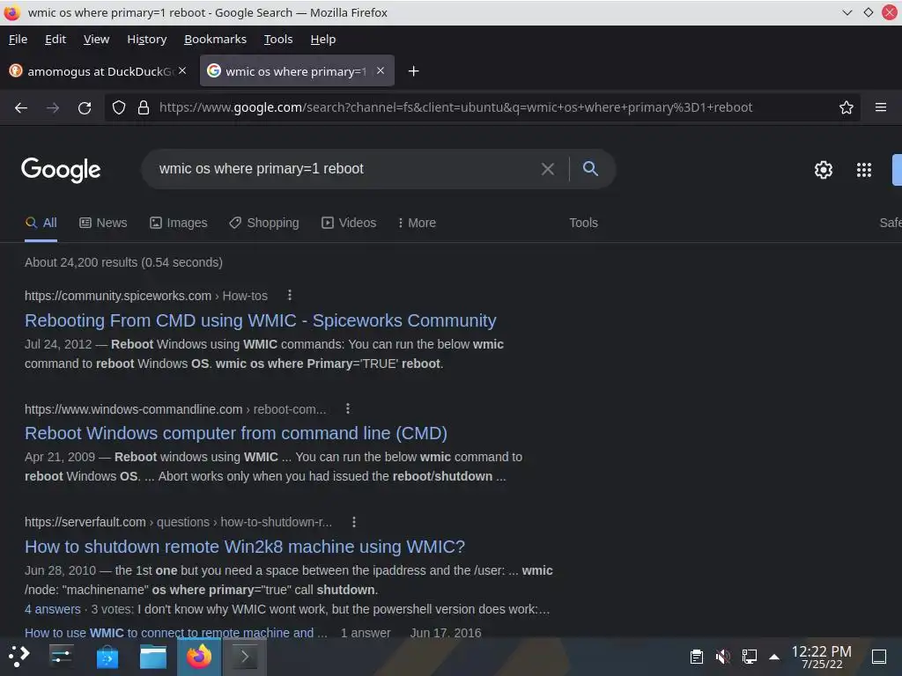Open a new tab
The image size is (902, 676).
[413, 71]
